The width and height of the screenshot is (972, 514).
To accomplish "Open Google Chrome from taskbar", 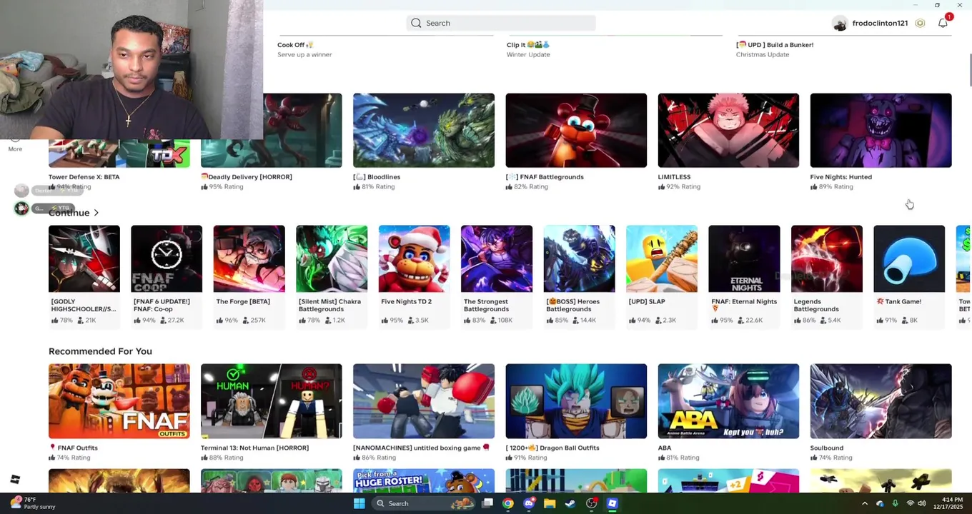I will tap(507, 503).
